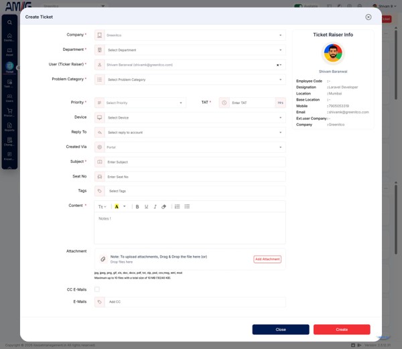The height and width of the screenshot is (349, 402).
Task: Click the Close button
Action: 281,330
